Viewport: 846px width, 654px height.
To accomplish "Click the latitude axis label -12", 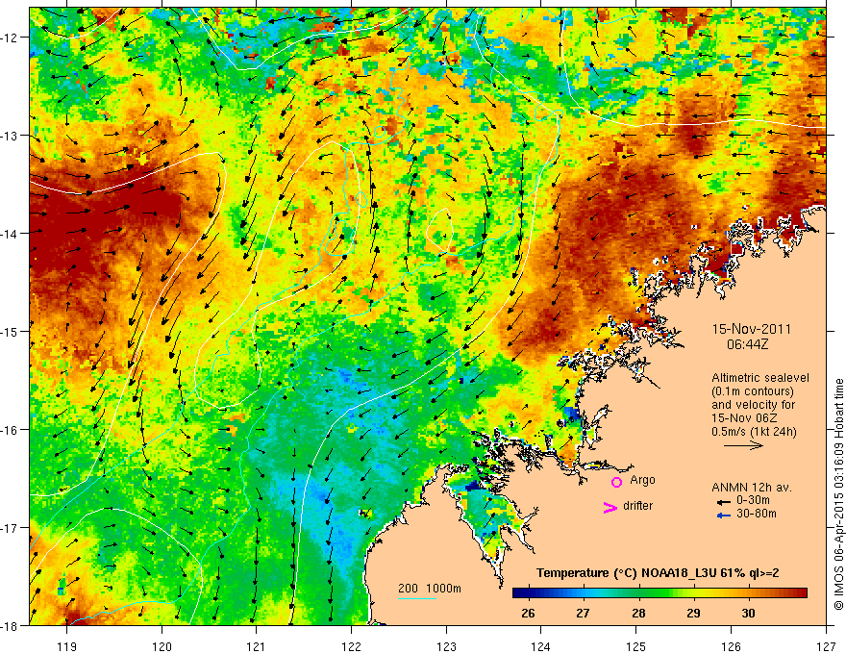I will pos(11,38).
